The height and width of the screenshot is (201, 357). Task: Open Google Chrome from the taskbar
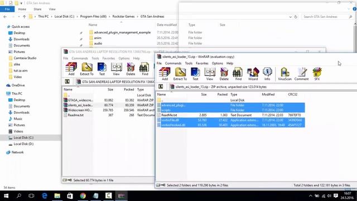[x=83, y=196]
